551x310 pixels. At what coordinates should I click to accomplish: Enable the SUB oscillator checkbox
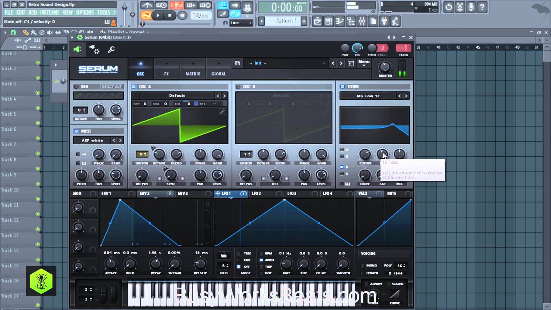76,87
